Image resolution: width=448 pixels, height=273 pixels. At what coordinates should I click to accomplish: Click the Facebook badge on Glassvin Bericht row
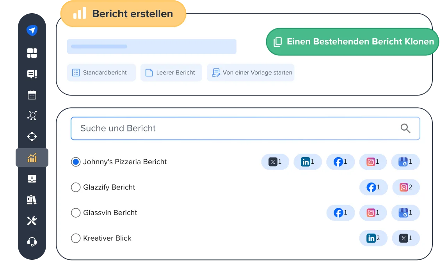340,213
